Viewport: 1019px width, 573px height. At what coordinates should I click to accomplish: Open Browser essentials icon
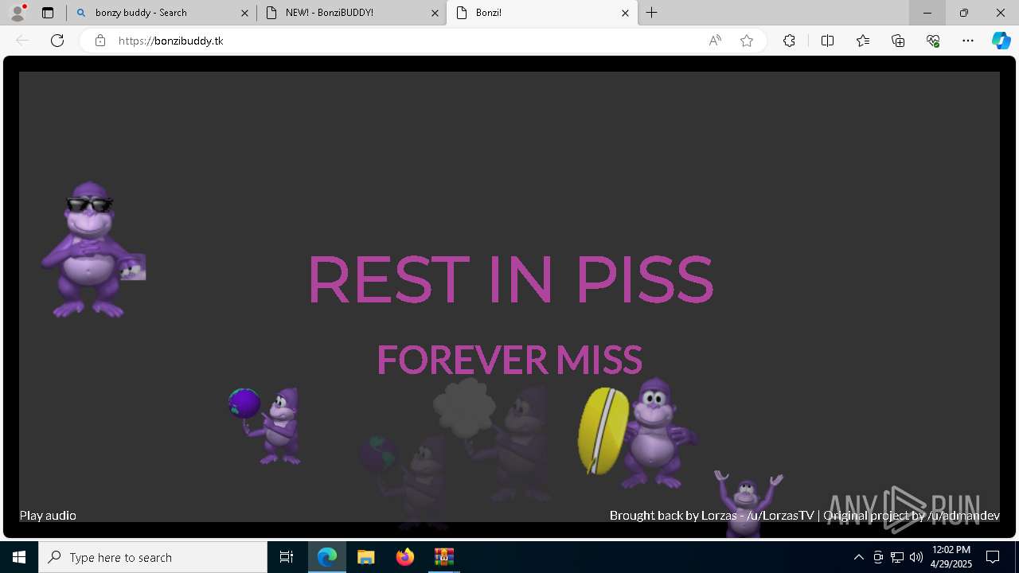click(933, 41)
